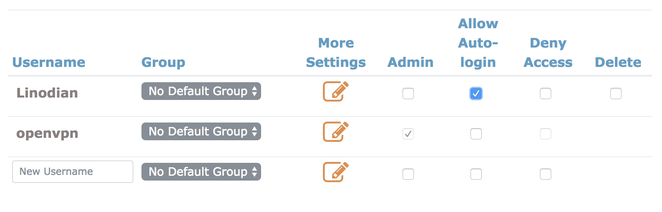The height and width of the screenshot is (212, 662).
Task: Open Group dropdown in new user row
Action: point(201,172)
